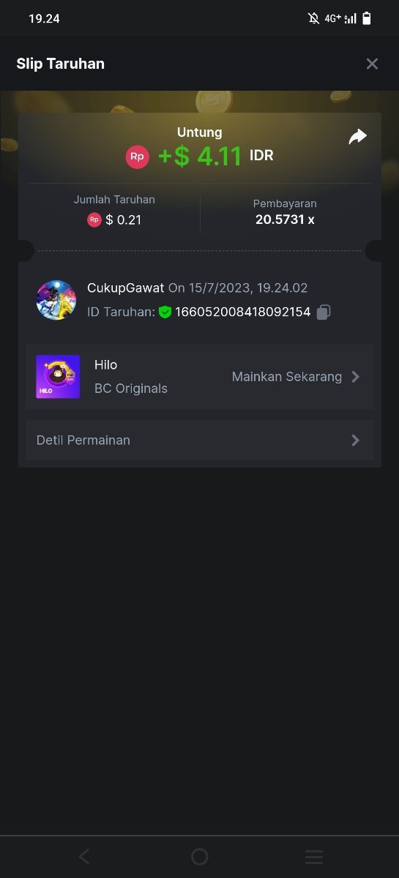Tap the CukupGawat username
Image resolution: width=399 pixels, height=878 pixels.
126,288
